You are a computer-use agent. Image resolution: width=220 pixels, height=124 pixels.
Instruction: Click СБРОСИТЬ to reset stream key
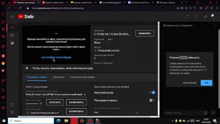[x=55, y=102]
